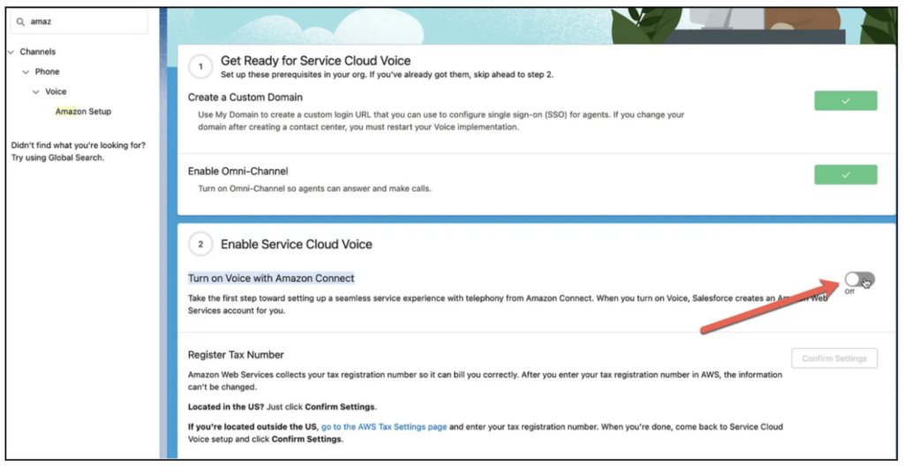This screenshot has width=904, height=467.
Task: Collapse the Channels tree chevron
Action: [11, 52]
